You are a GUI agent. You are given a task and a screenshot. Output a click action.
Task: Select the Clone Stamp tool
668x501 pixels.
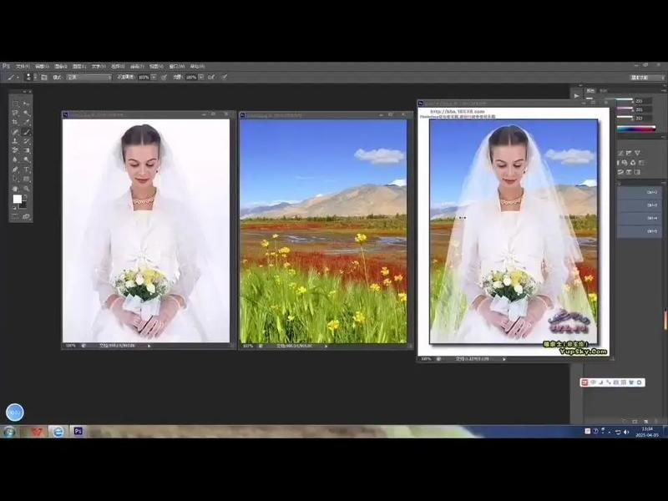16,140
